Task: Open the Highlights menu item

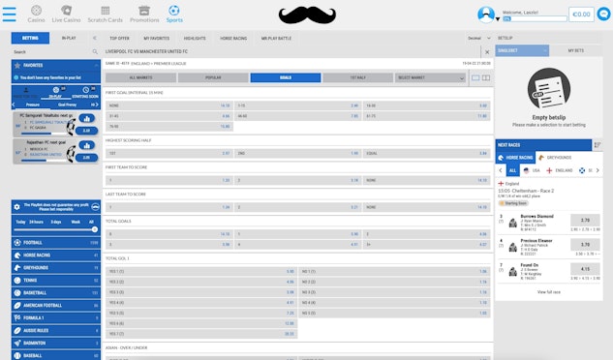Action: pos(195,39)
